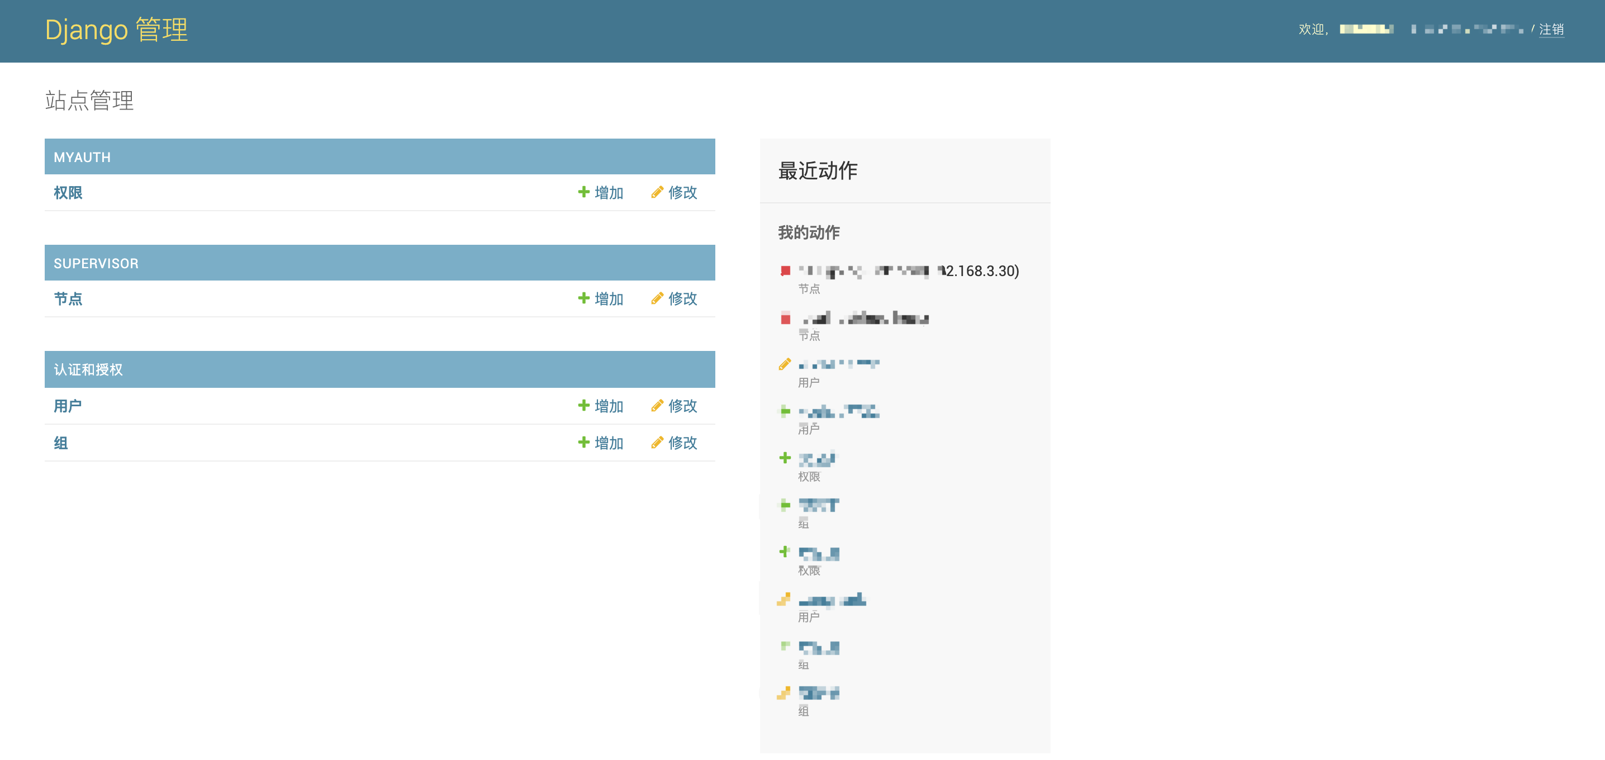Viewport: 1605px width, 760px height.
Task: Click 修改 text link for 节点
Action: coord(682,299)
